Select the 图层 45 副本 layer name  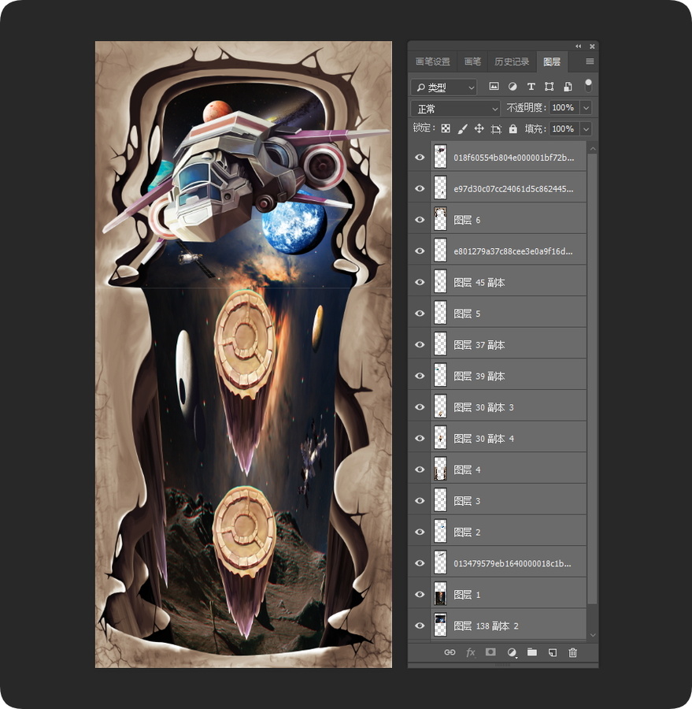coord(479,282)
